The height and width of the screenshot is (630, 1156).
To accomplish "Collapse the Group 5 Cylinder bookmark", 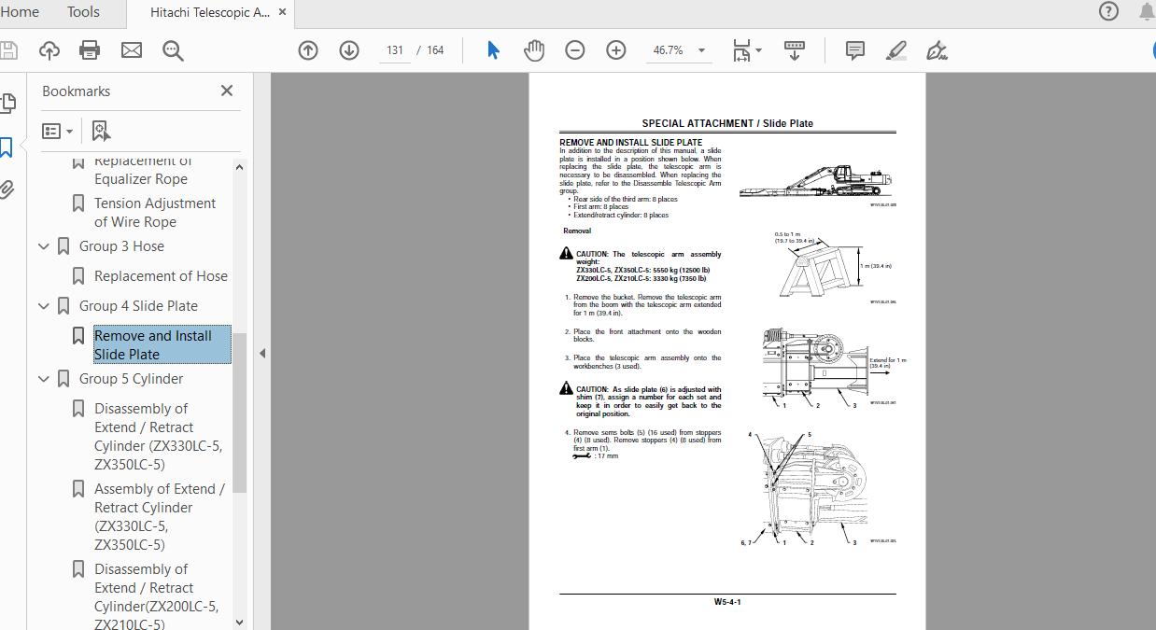I will coord(43,378).
